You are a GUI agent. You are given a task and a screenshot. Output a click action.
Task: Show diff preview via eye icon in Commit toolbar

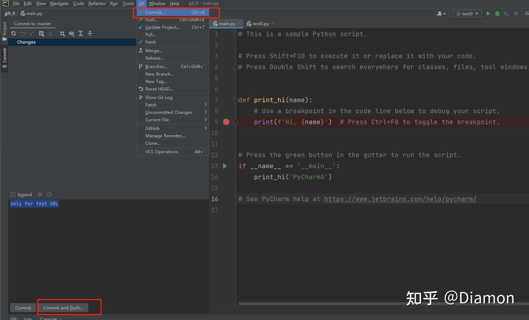[72, 33]
